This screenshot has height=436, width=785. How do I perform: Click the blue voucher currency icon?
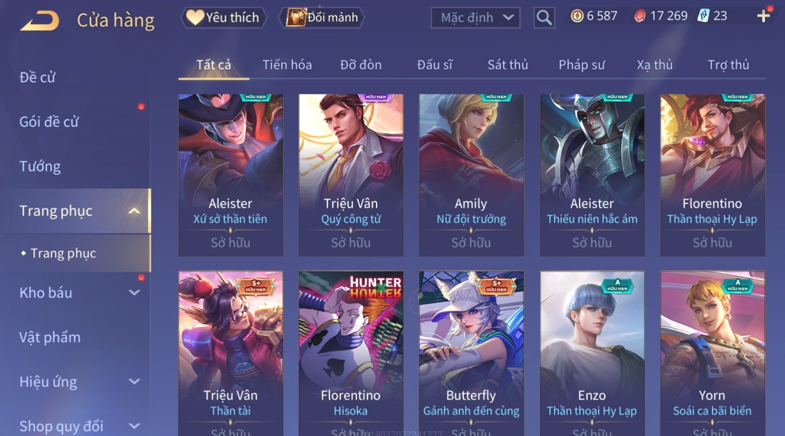coord(704,16)
